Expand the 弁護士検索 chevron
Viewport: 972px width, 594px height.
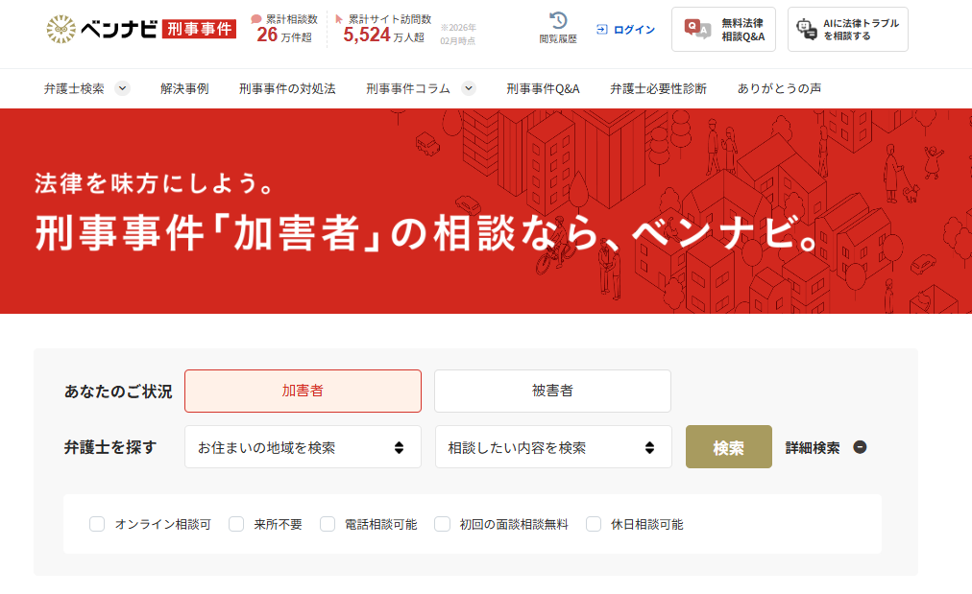pyautogui.click(x=123, y=88)
